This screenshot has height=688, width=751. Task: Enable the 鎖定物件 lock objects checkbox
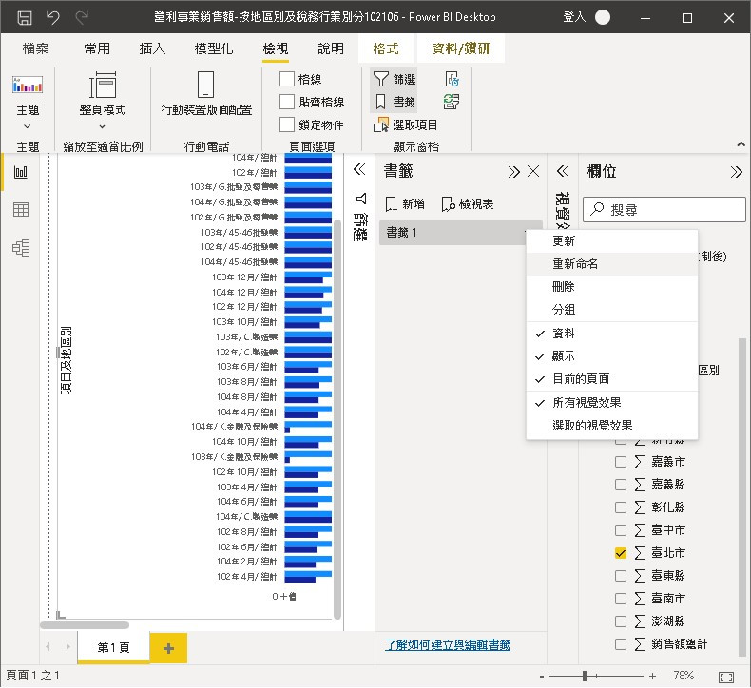[286, 124]
